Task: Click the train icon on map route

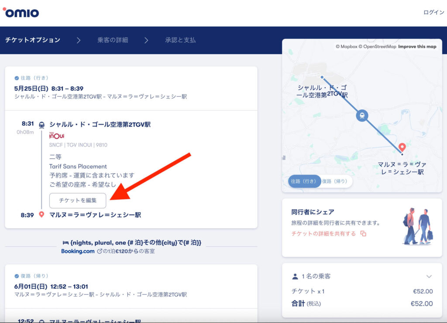Action: (x=361, y=116)
